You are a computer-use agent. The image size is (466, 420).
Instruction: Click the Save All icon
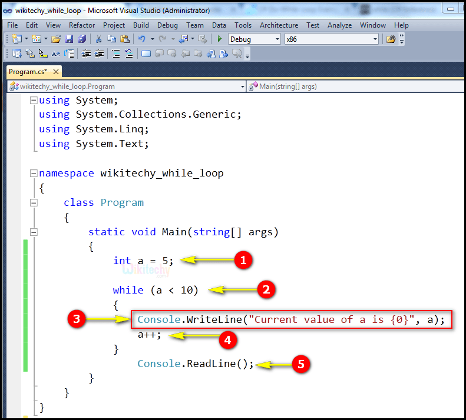tap(82, 39)
